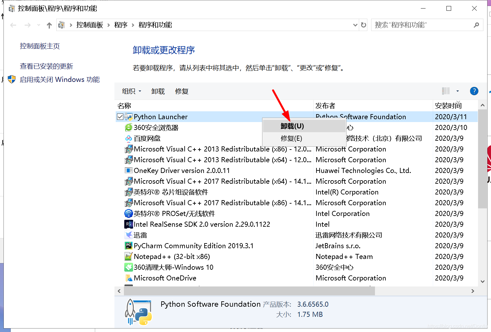Click publisher JetBrains s.r.o.
The height and width of the screenshot is (332, 491).
point(338,246)
